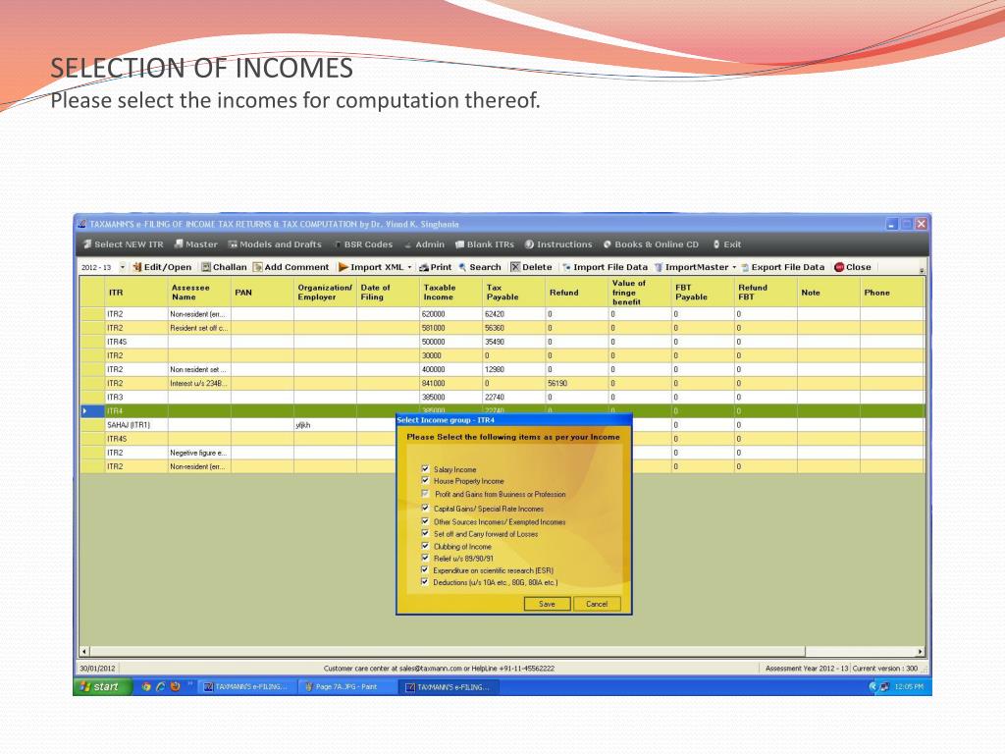Launch Firefox from quick launch
1005x754 pixels.
175,686
